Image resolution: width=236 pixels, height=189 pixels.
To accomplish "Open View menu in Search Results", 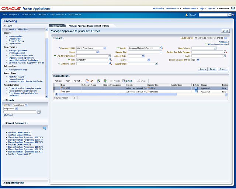I will (x=69, y=81).
